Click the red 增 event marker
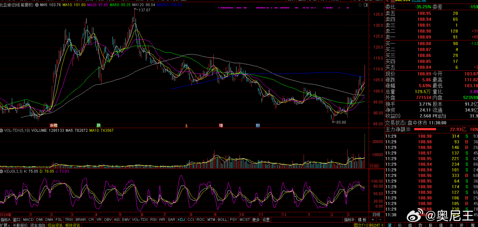The width and height of the screenshot is (478, 227). 221,125
